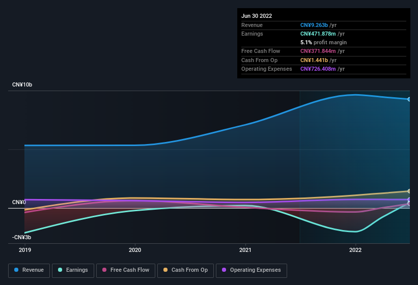The width and height of the screenshot is (418, 285).
Task: Select the Cash From Op endpoint marker
Action: pos(409,191)
